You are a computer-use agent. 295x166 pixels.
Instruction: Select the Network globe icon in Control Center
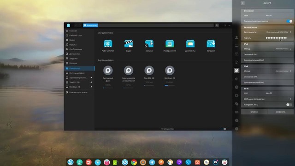click(236, 71)
